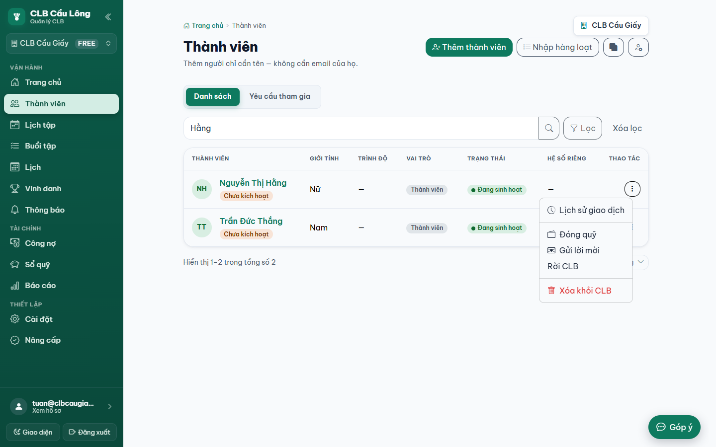The width and height of the screenshot is (716, 447).
Task: Click the copy icon button in header
Action: click(614, 47)
